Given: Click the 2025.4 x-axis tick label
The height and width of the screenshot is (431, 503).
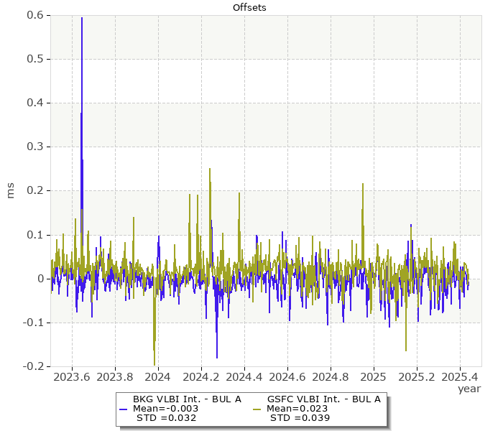Looking at the screenshot, I should click(x=460, y=377).
